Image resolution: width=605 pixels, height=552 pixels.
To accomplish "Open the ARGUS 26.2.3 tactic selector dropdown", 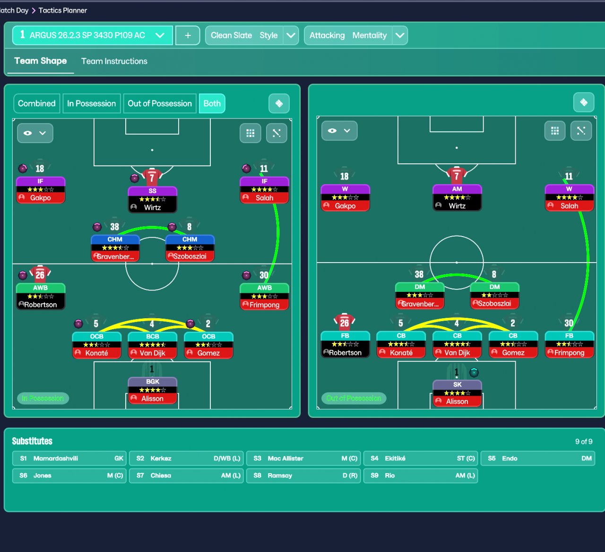I will point(93,35).
